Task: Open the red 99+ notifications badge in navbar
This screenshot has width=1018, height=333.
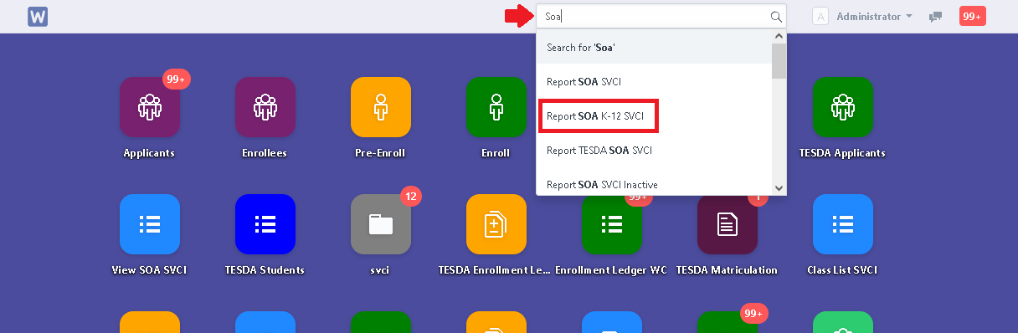Action: 972,16
